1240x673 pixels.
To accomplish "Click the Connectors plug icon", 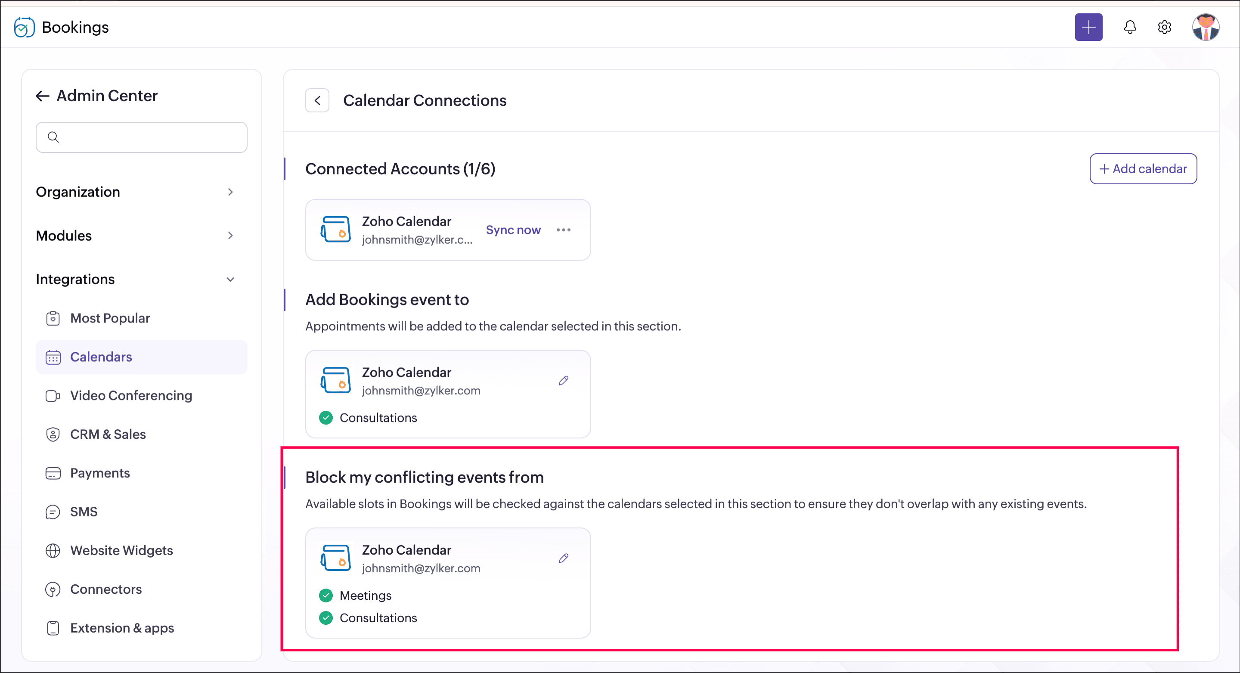I will [53, 589].
